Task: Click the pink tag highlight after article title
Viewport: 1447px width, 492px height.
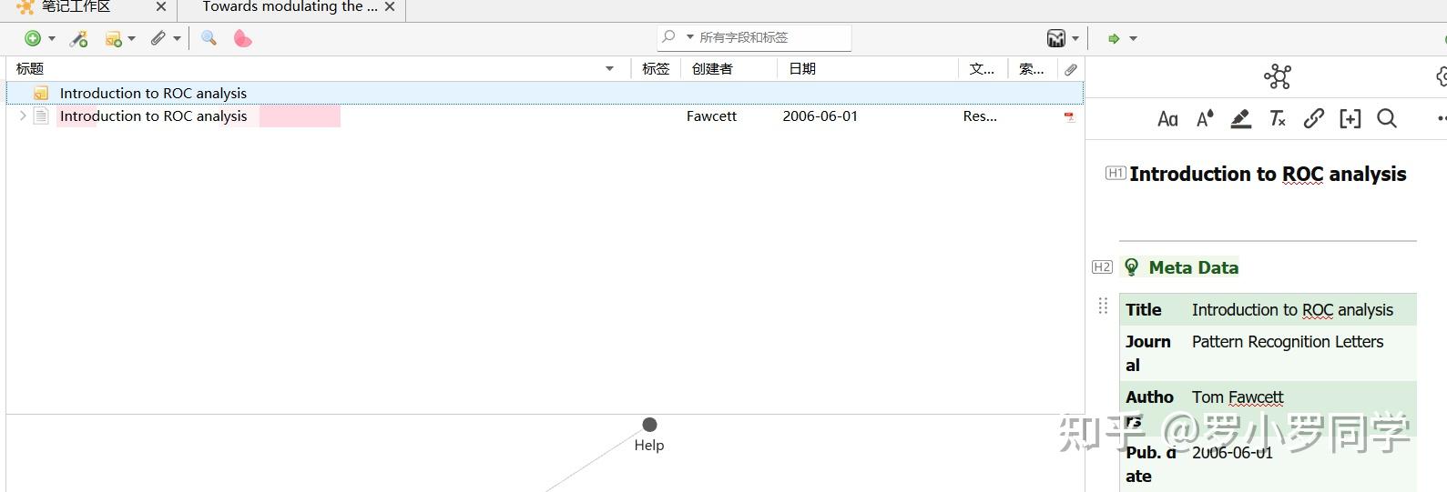Action: [300, 115]
